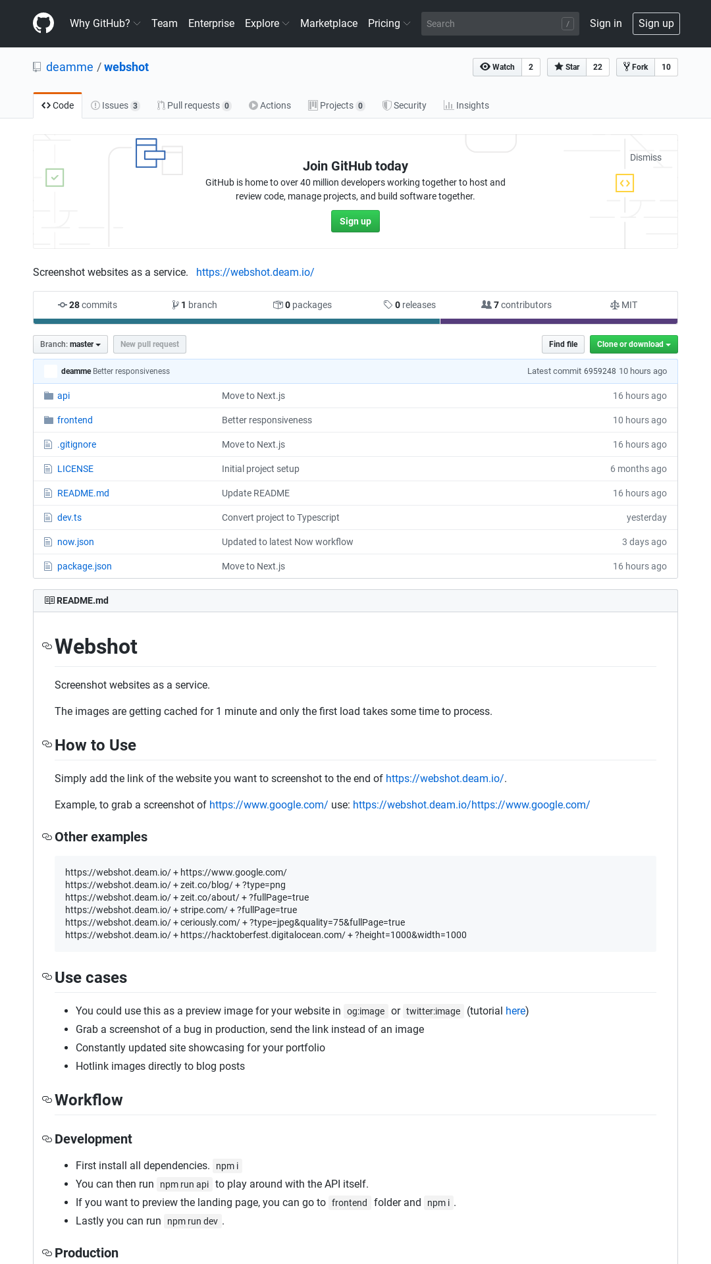Click the repository book icon near deamme

tap(37, 67)
